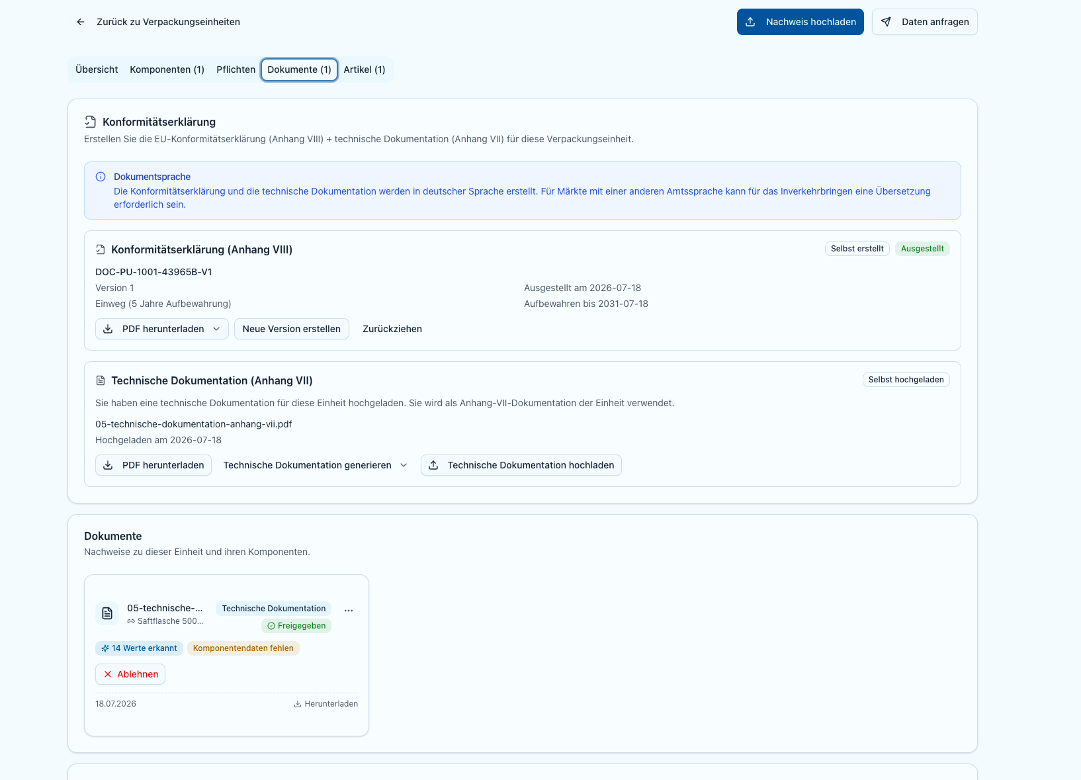Go to the Artikel (1) tab
This screenshot has width=1081, height=780.
pos(365,69)
